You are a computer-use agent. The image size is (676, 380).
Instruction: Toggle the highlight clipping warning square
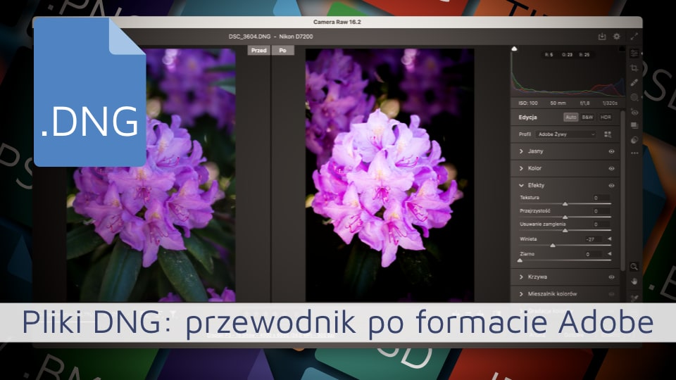[622, 49]
